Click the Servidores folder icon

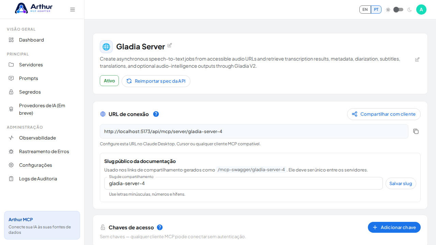[x=11, y=65]
